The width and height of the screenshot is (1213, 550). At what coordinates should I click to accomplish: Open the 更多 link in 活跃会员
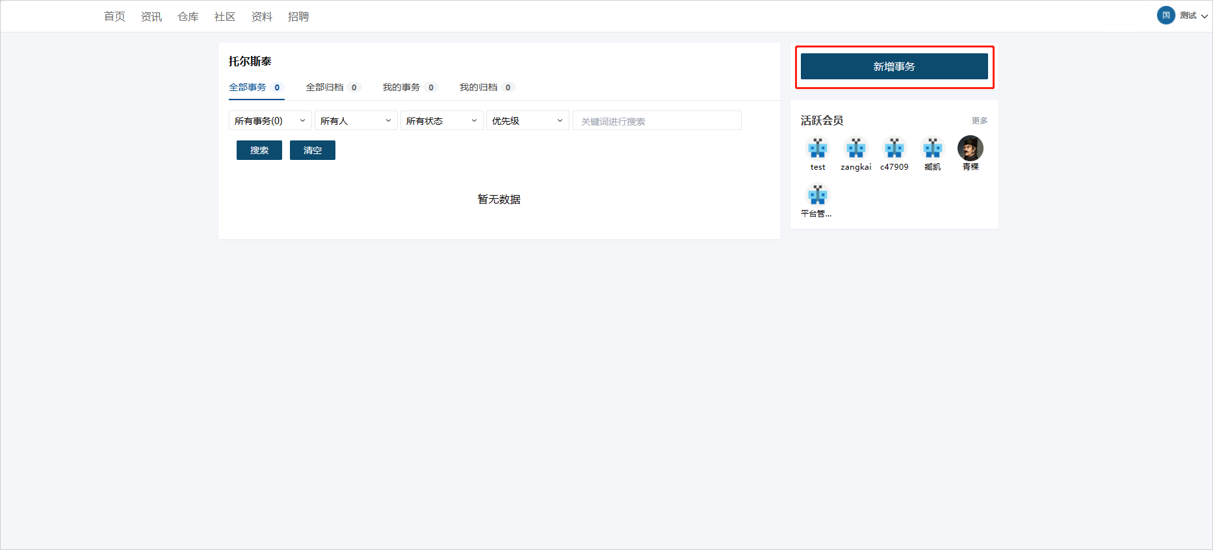pos(979,121)
